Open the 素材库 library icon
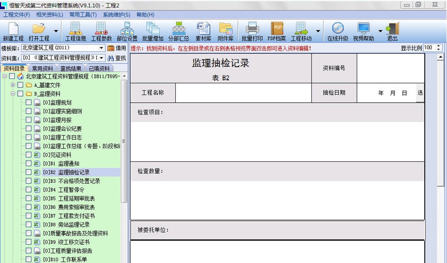This screenshot has height=263, width=447. 203,31
